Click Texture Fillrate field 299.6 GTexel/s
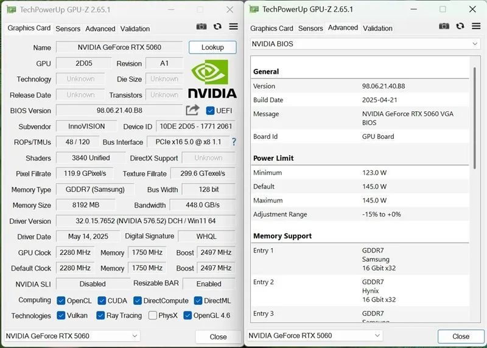Screen dimensions: 487x348 pyautogui.click(x=203, y=173)
